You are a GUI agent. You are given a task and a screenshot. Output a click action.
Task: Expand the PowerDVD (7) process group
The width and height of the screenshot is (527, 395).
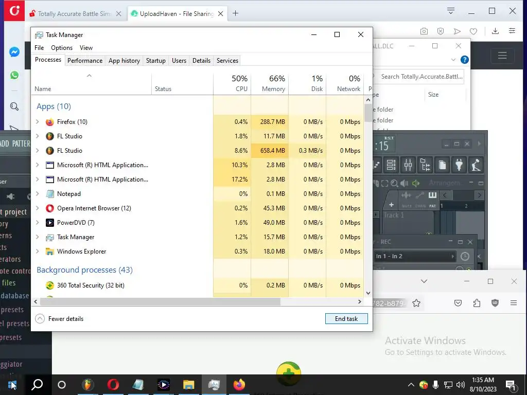[38, 223]
